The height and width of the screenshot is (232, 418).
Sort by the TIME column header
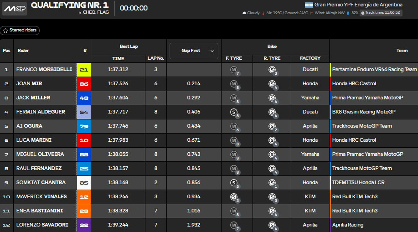(118, 58)
